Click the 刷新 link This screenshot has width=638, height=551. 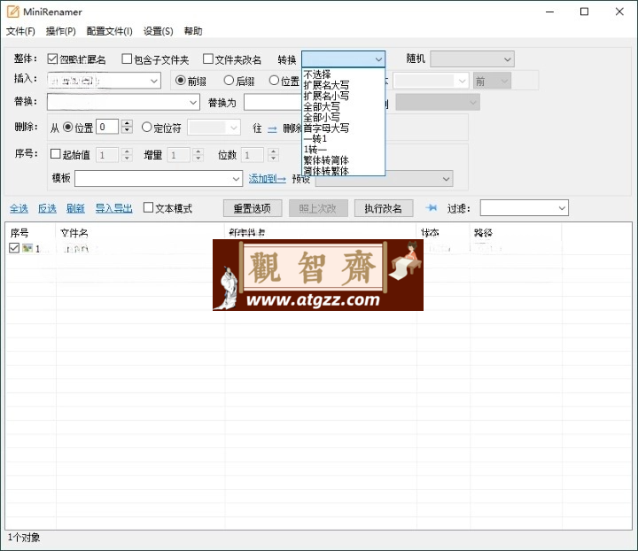(x=75, y=208)
